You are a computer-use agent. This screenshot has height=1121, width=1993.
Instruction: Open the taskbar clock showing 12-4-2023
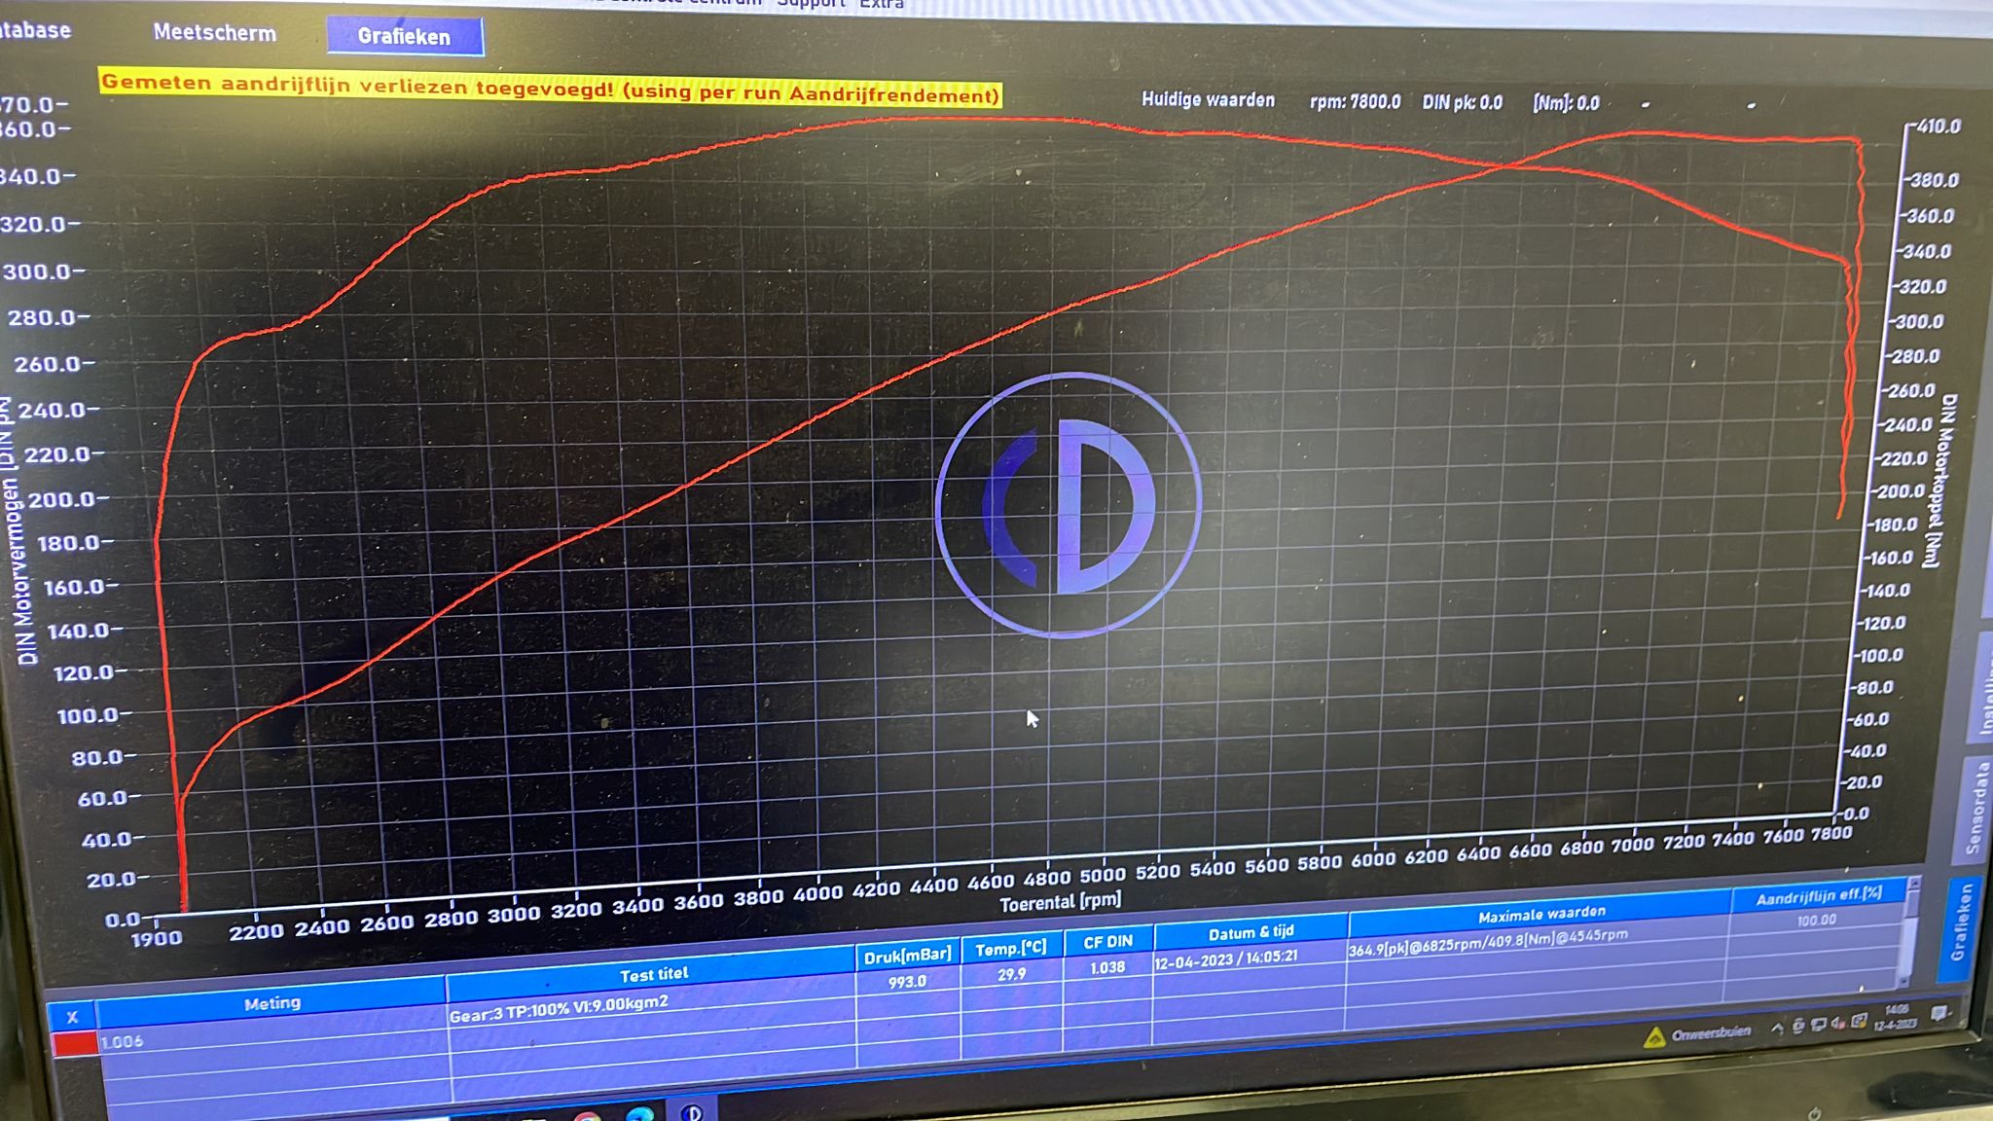[1895, 1018]
